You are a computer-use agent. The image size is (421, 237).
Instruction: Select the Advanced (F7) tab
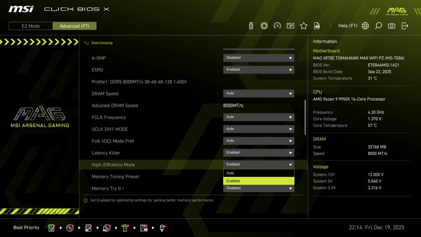pos(74,26)
